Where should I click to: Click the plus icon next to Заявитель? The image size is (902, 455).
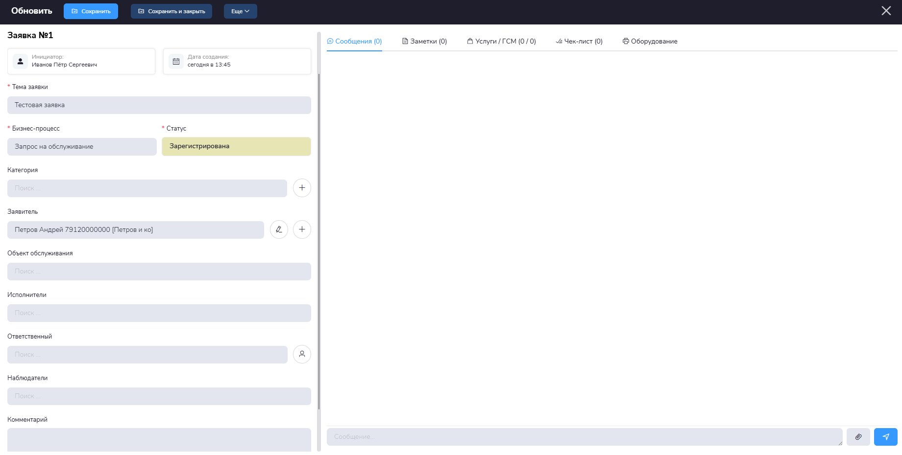click(x=302, y=229)
